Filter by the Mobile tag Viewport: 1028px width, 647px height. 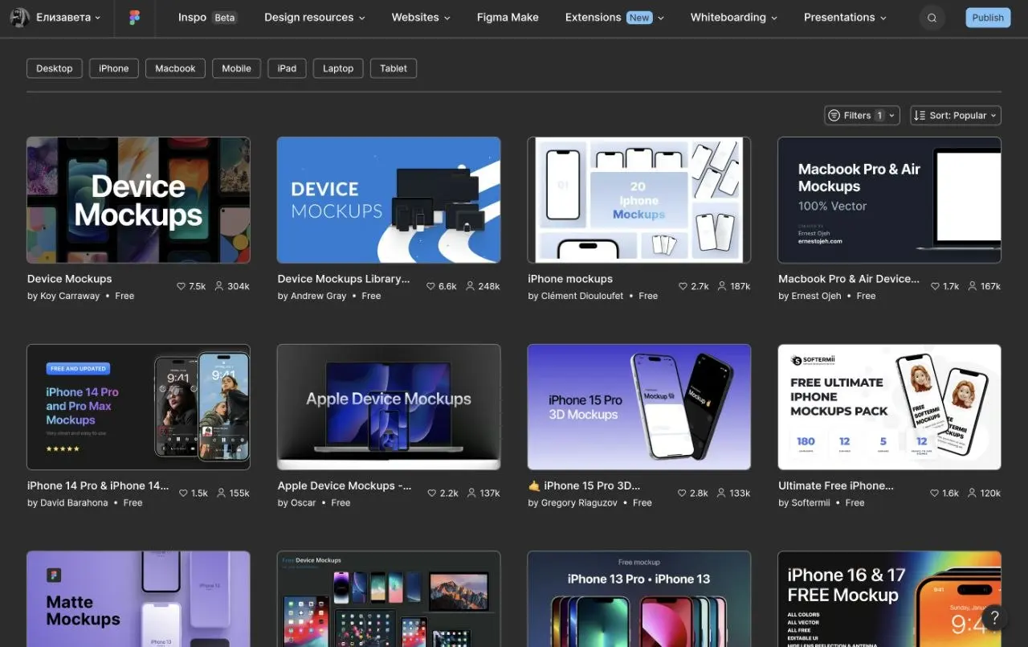click(x=236, y=68)
